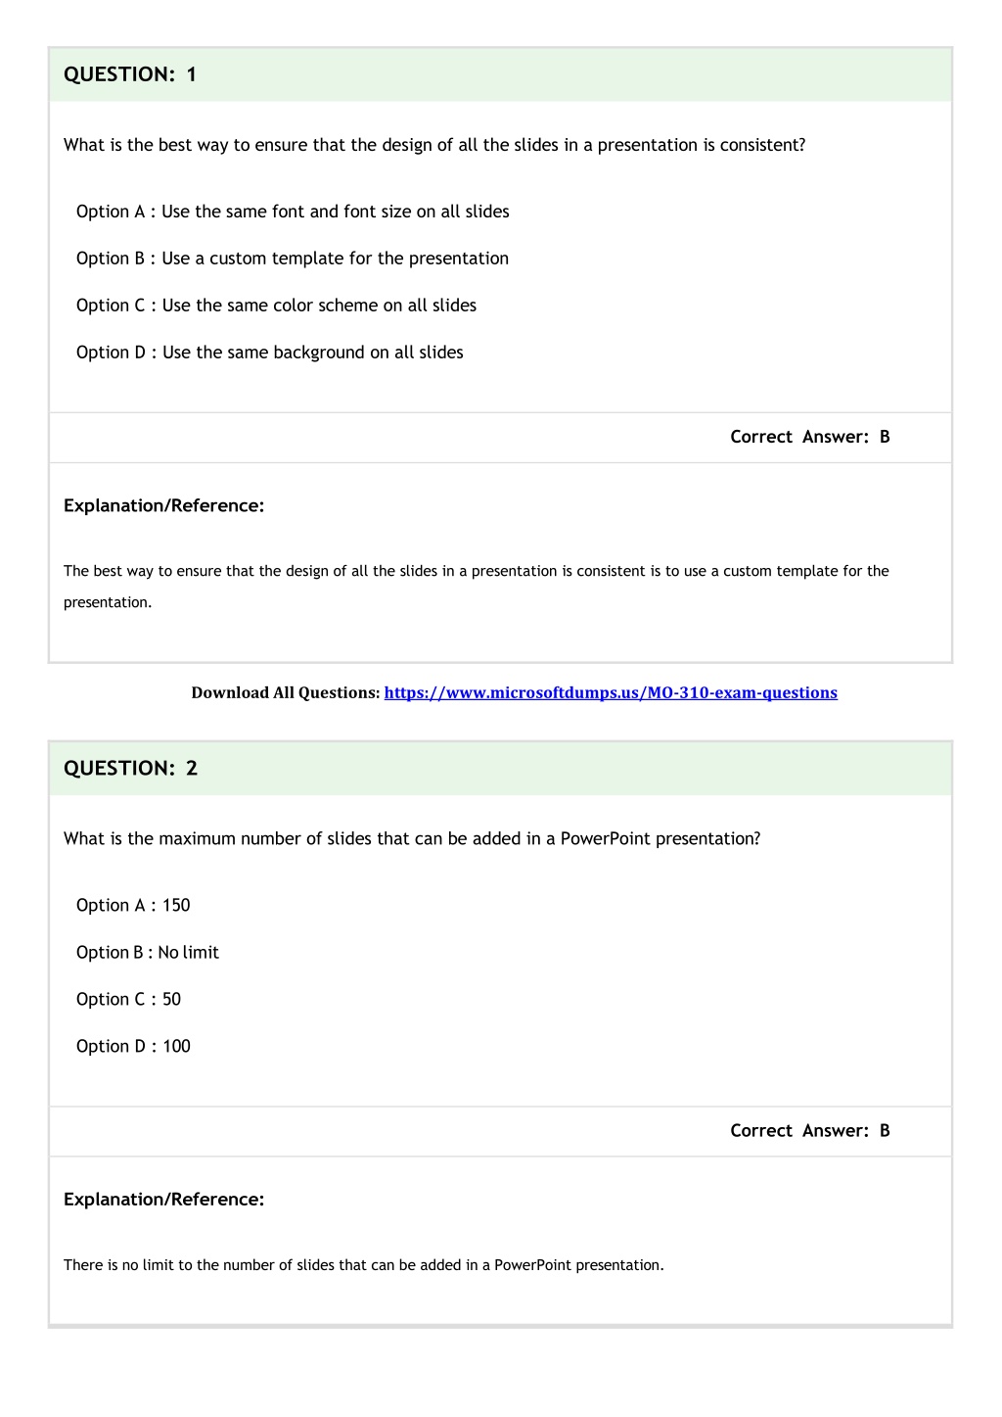Select Option A : 150 in Question 2

pos(133,906)
